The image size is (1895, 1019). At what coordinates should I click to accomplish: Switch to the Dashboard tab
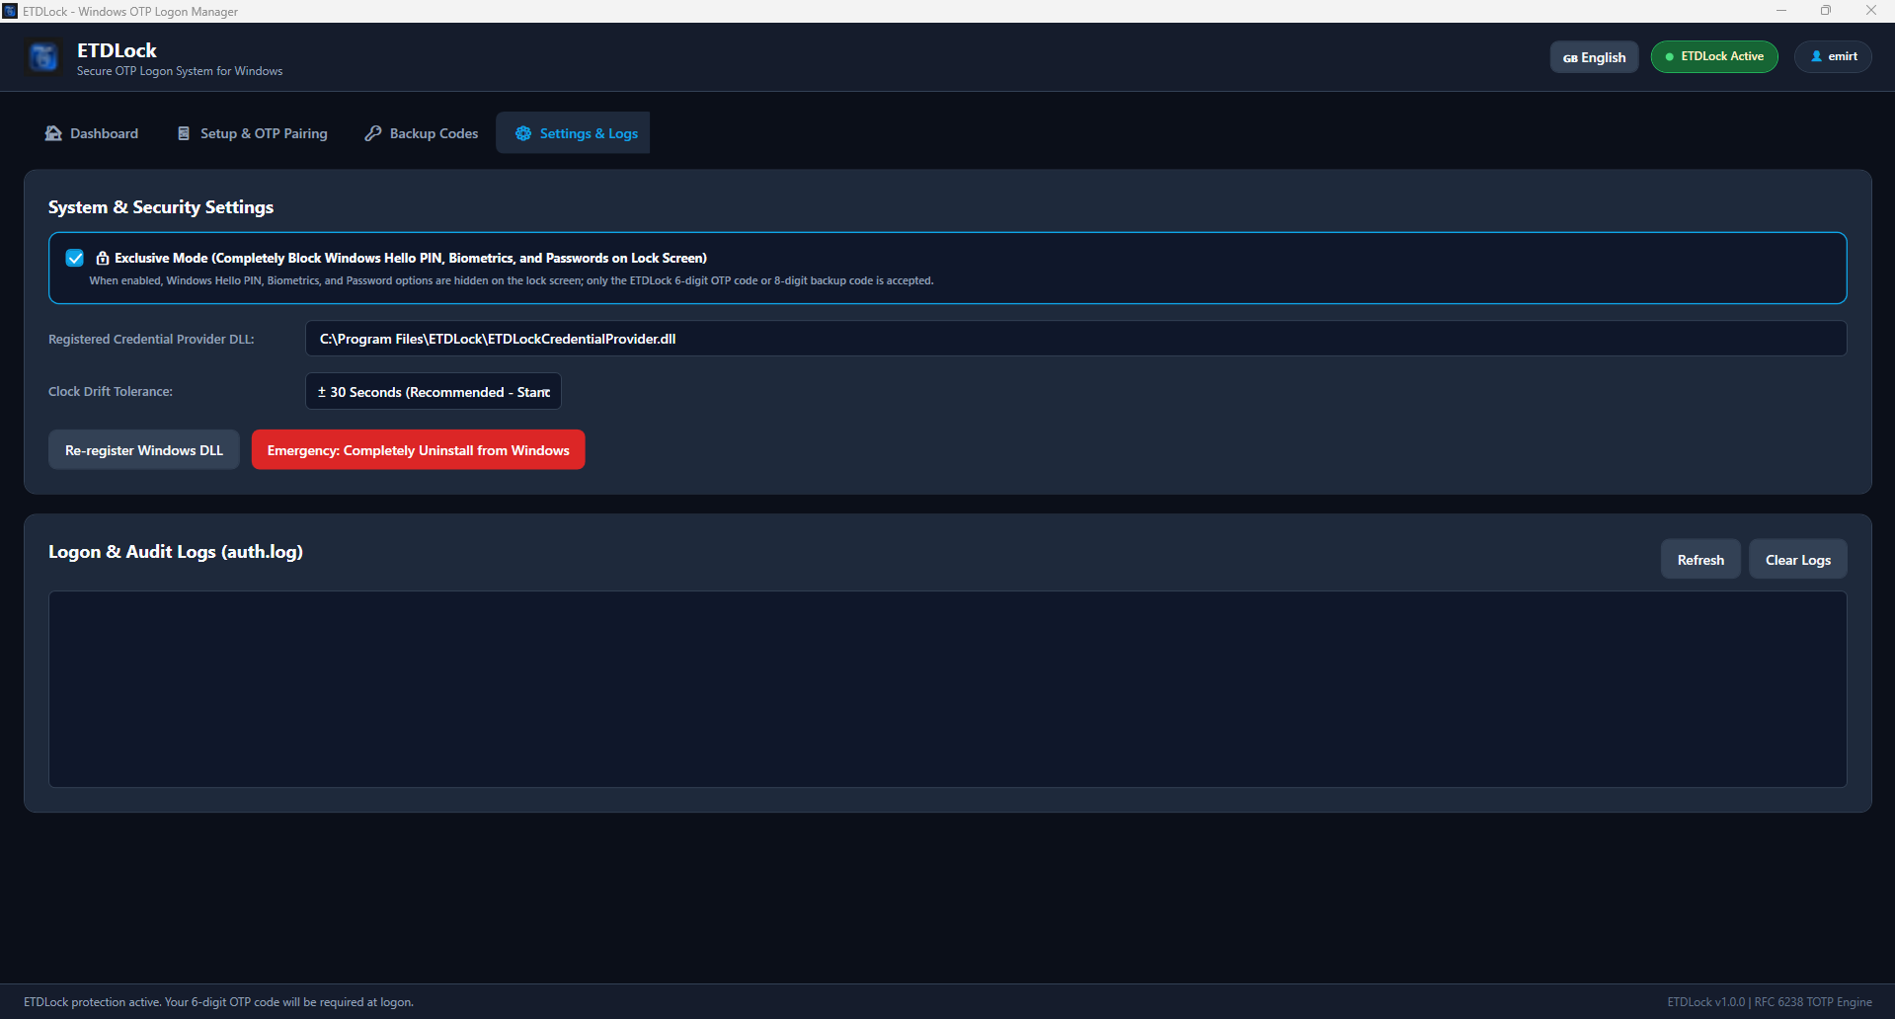(x=92, y=133)
